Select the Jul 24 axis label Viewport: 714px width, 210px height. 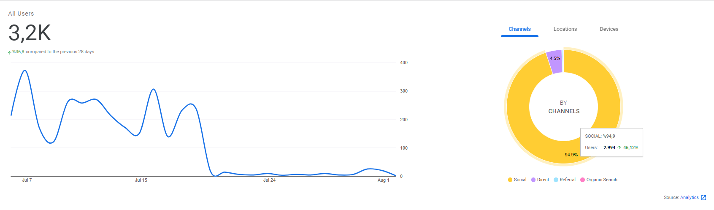[269, 180]
